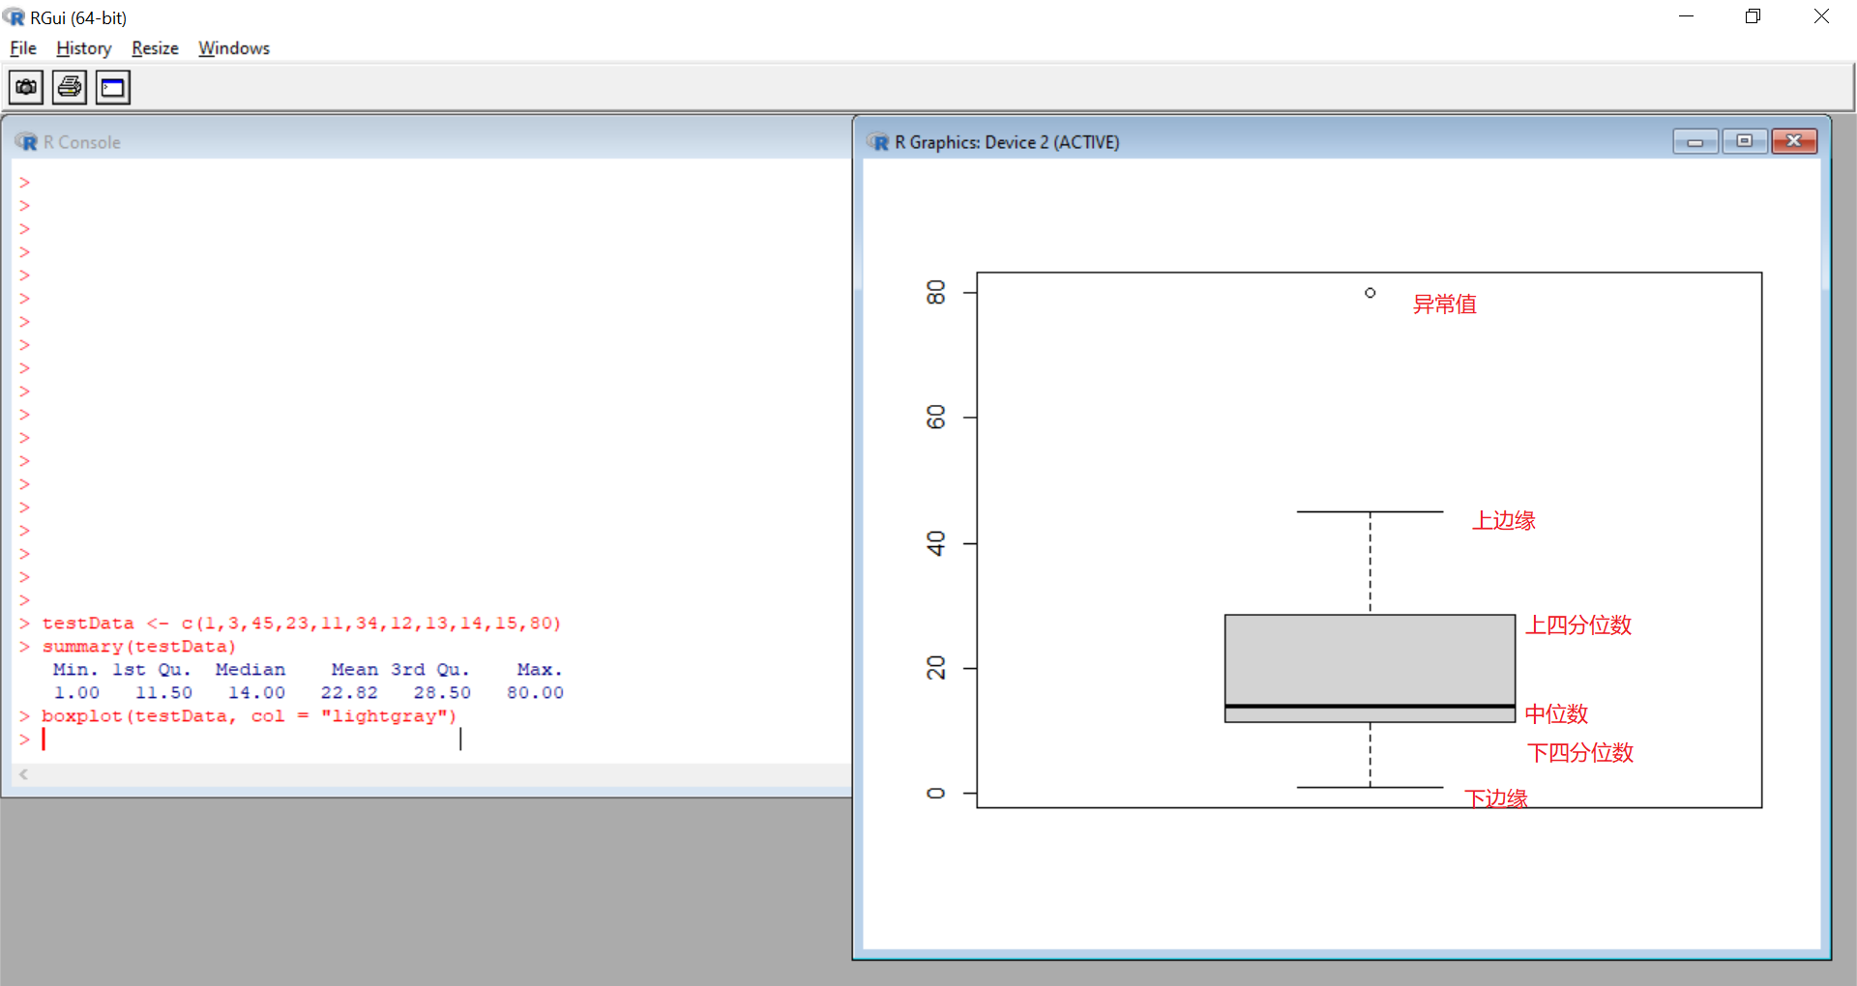Click the boxplot(testData, col = "lightgray") line
1857x986 pixels.
click(249, 716)
